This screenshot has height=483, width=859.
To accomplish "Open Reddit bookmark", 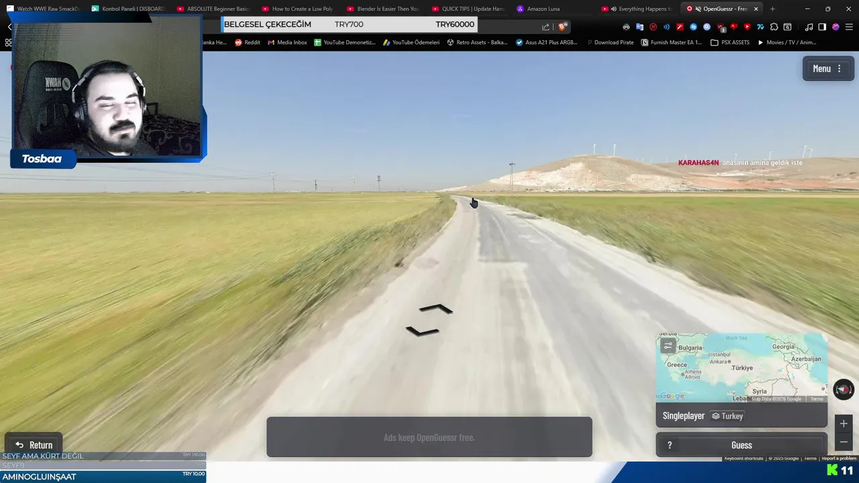I will coord(247,42).
